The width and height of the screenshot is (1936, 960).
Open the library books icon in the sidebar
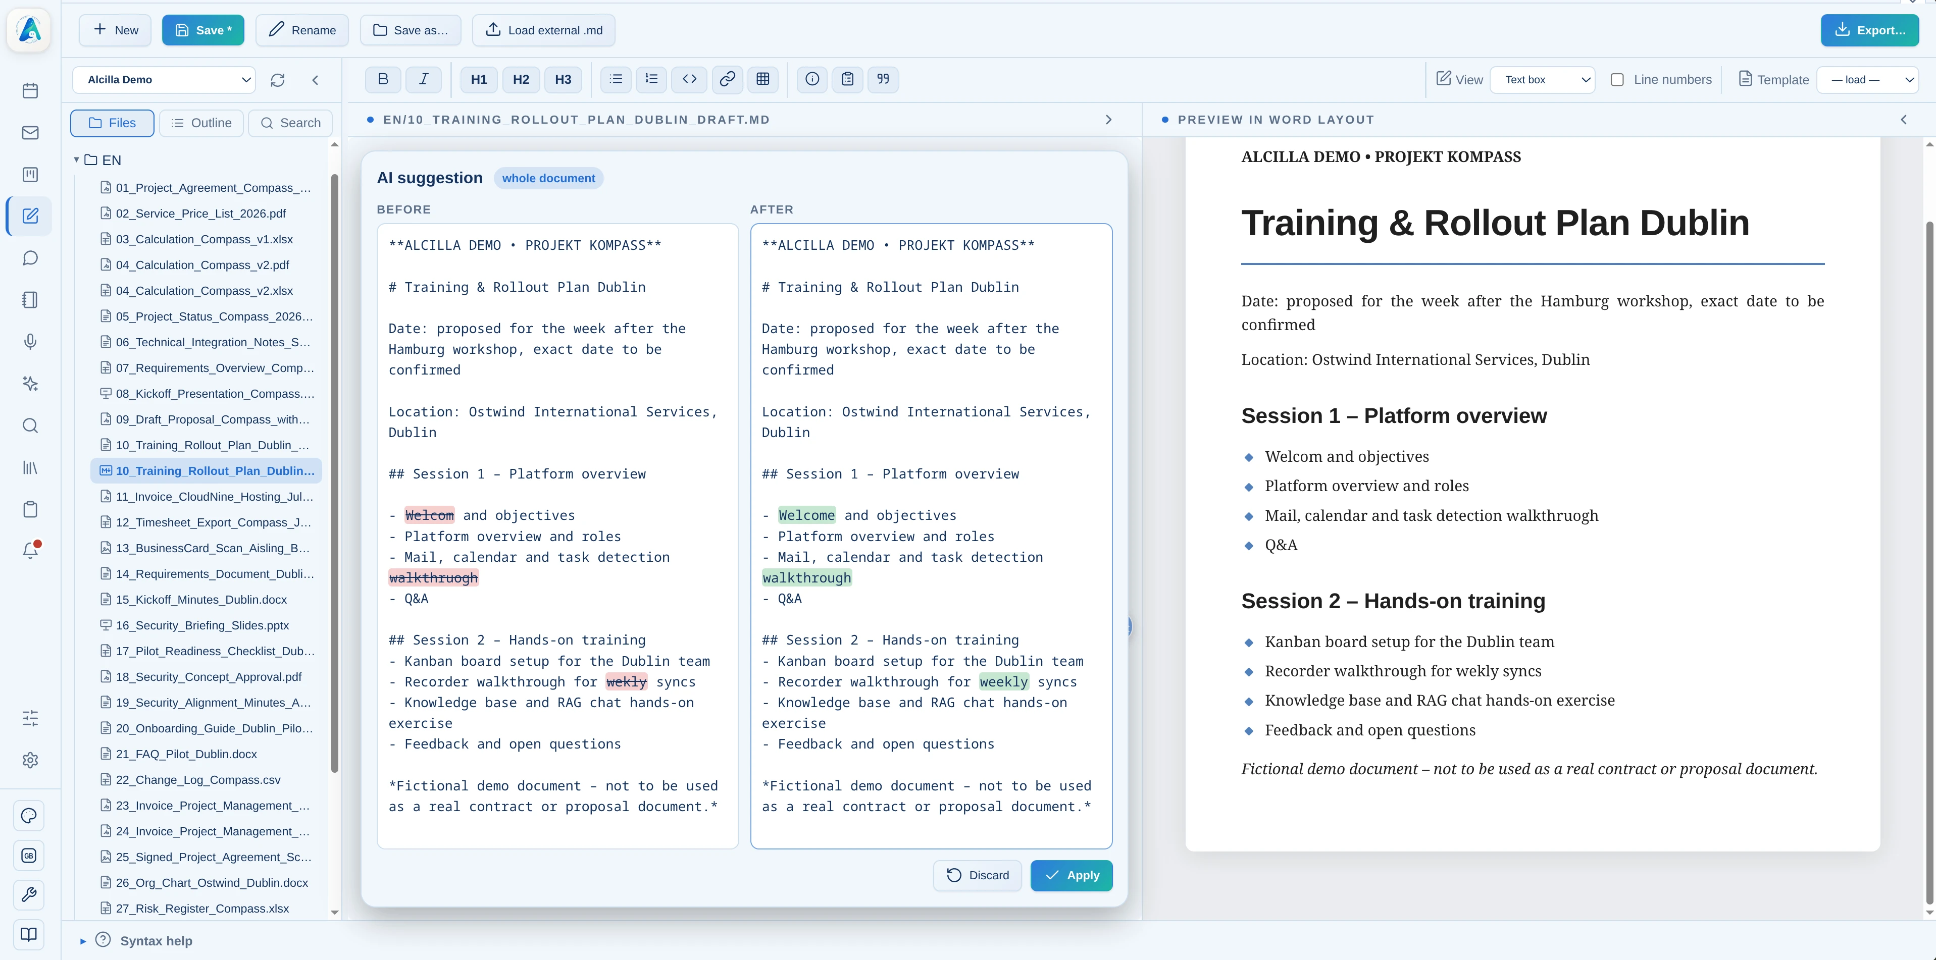click(x=30, y=468)
